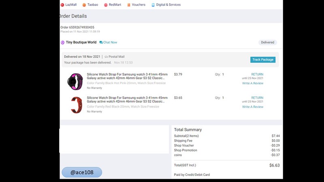Open Chat Now with seller

[x=110, y=42]
